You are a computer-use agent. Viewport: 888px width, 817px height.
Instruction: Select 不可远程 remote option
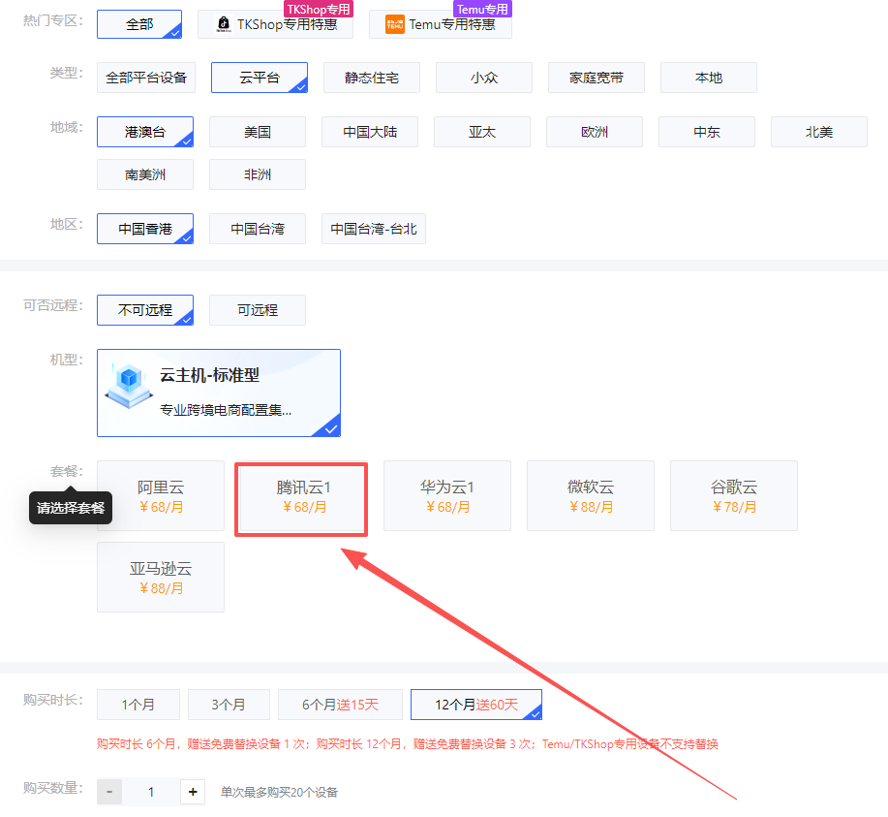point(145,310)
